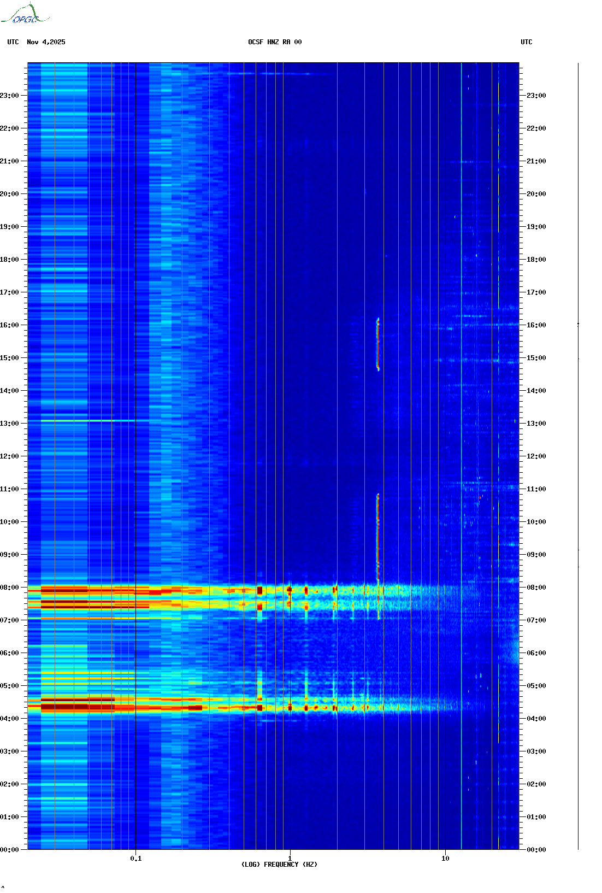Click the left axis 10:00 time label

point(9,522)
